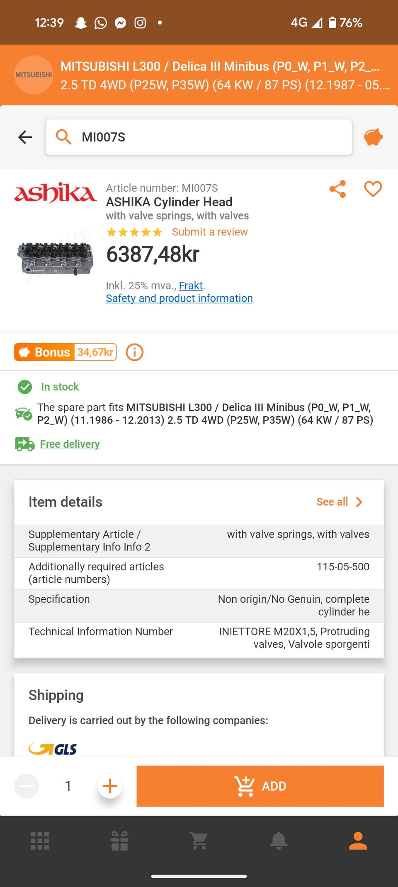
Task: Open Safety and product information link
Action: [179, 298]
